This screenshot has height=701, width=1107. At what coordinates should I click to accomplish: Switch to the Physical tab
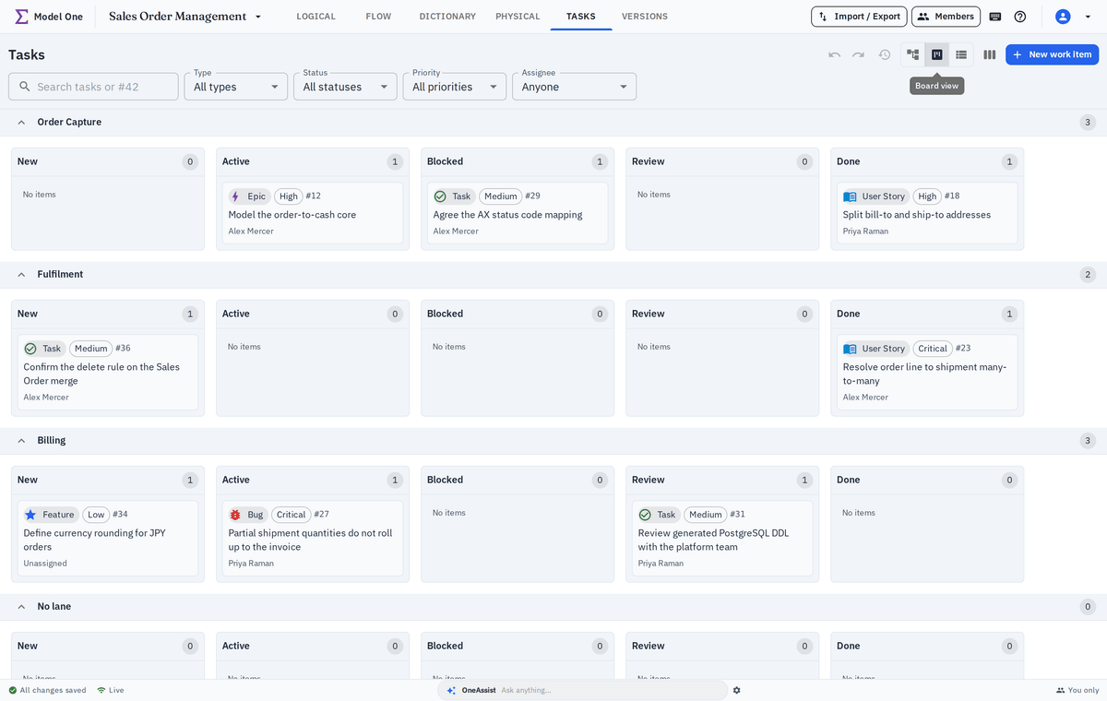tap(518, 17)
